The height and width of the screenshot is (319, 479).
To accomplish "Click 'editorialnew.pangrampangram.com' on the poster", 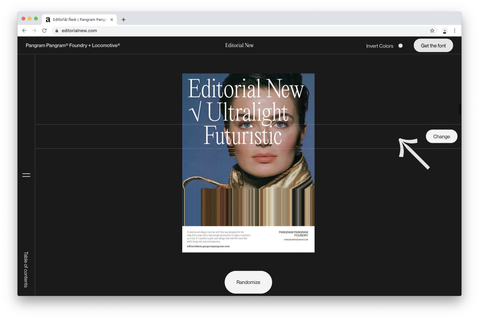I will coord(208,246).
